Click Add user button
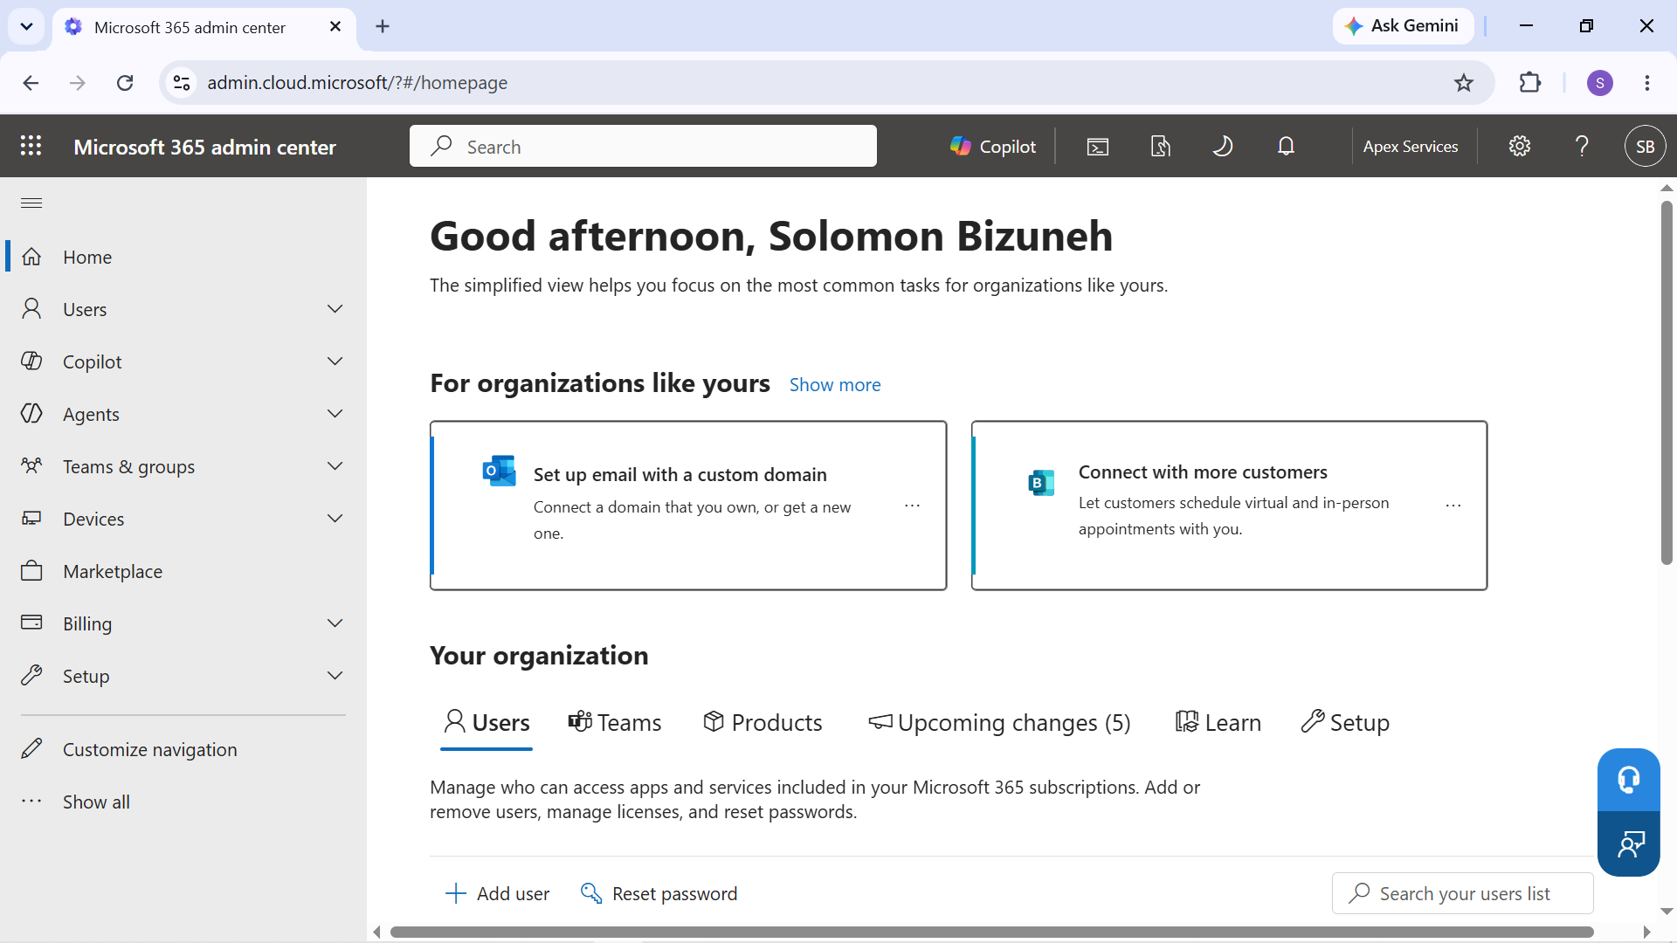The image size is (1677, 943). pos(498,893)
